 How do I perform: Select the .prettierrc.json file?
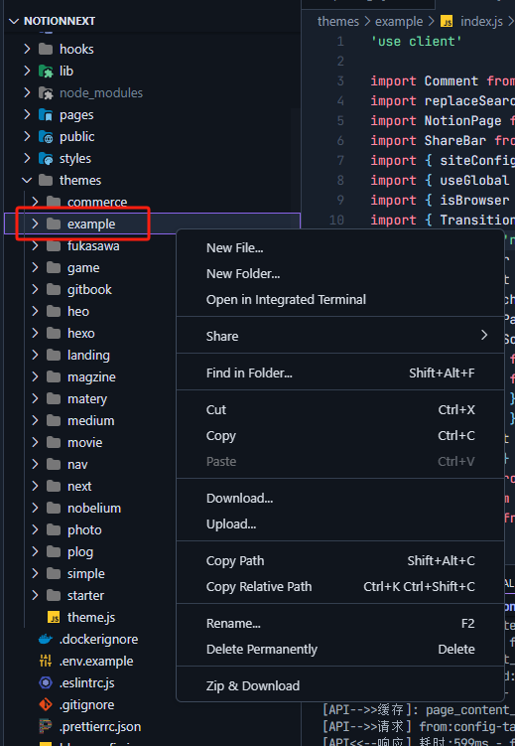[100, 726]
